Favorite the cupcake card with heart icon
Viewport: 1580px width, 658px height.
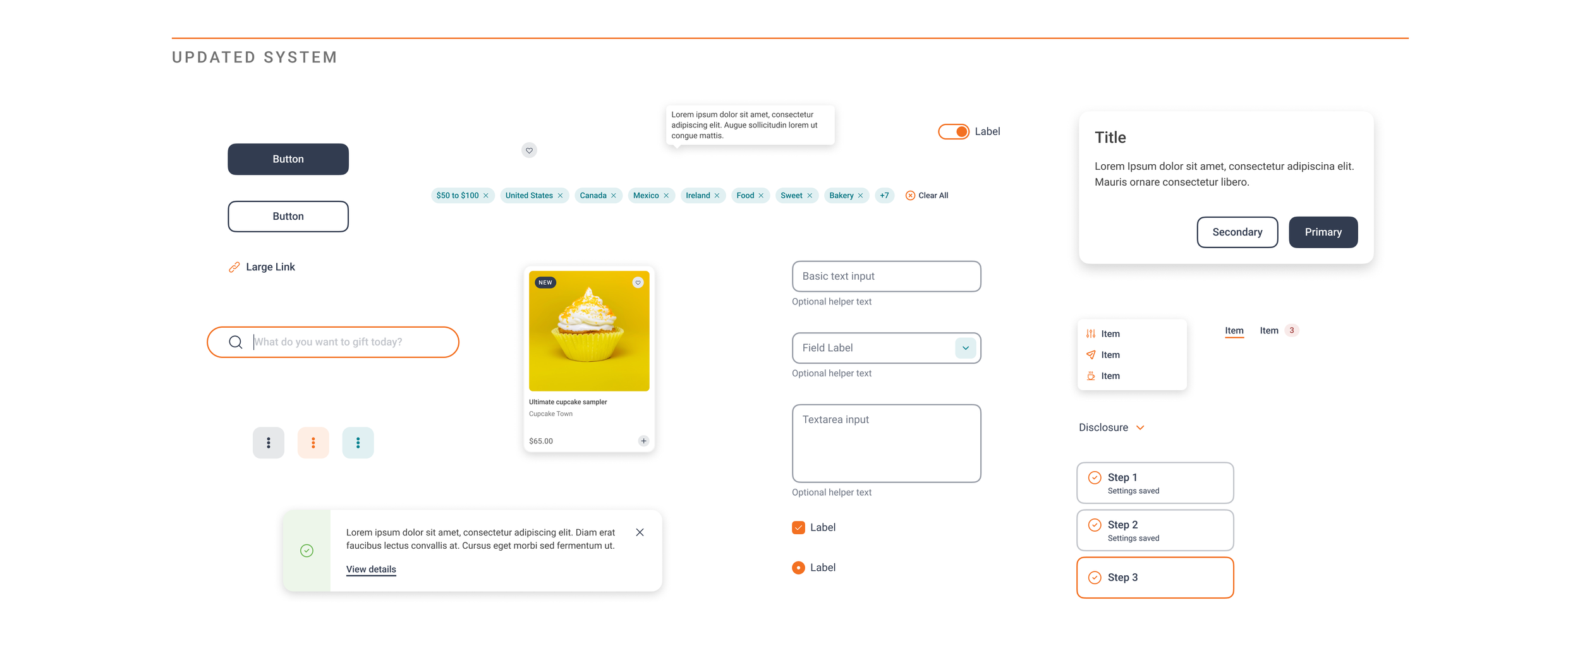(638, 282)
